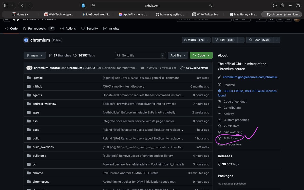Switch to the LiteSpeed Web S... browser tab

(x=96, y=14)
